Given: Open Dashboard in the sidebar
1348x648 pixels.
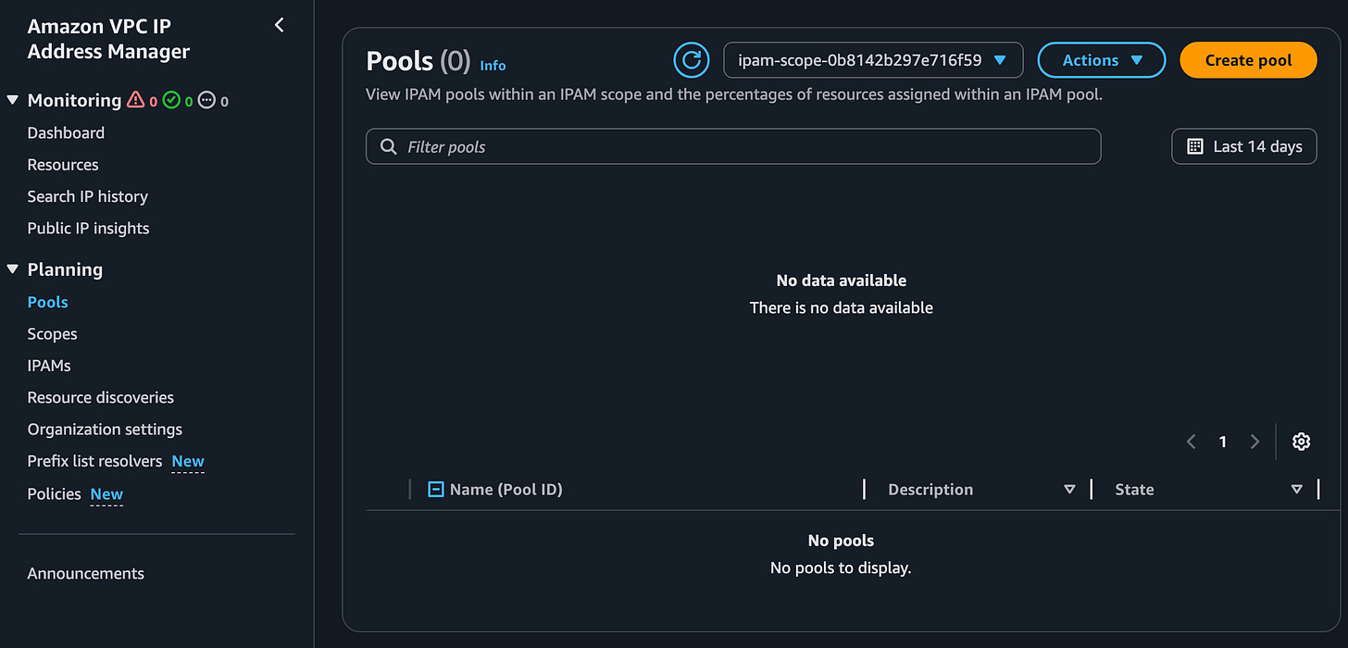Looking at the screenshot, I should point(66,132).
